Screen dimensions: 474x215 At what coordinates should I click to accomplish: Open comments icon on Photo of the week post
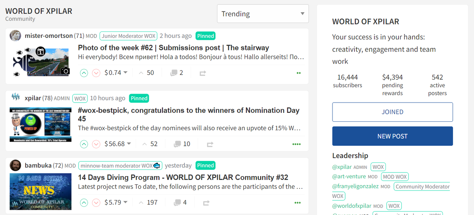pos(174,73)
